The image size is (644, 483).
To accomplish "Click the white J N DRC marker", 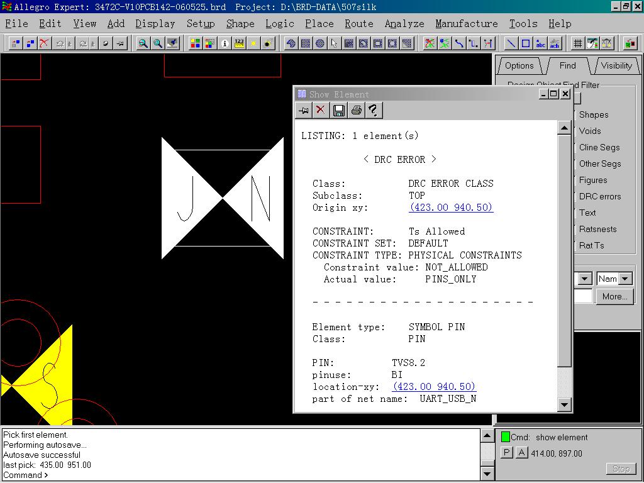I will (223, 198).
